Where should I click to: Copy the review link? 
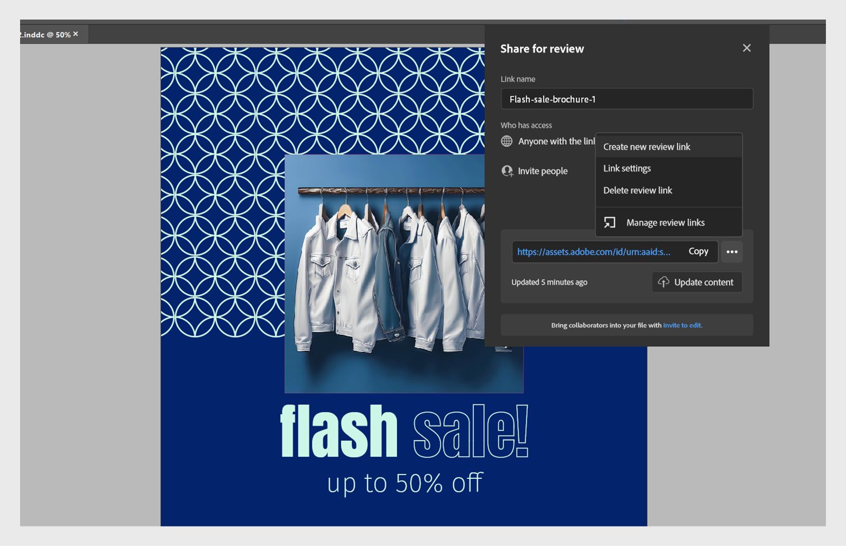[x=698, y=252]
